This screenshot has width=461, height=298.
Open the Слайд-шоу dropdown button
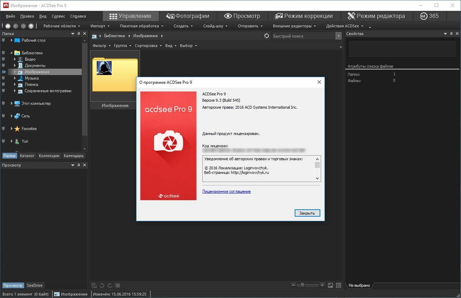pos(216,26)
